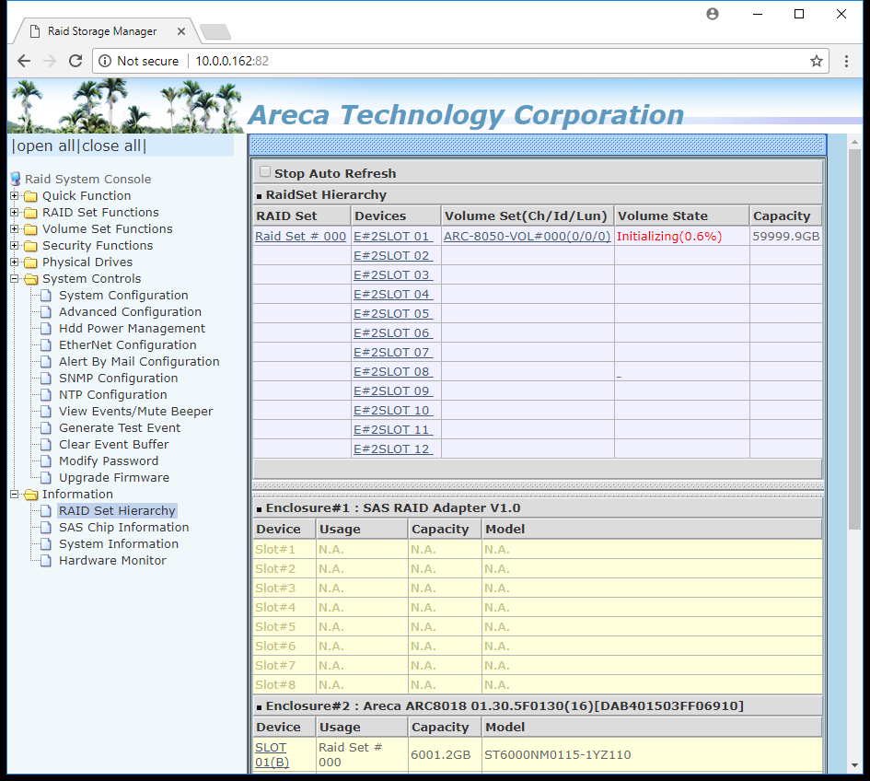Image resolution: width=870 pixels, height=781 pixels.
Task: Click the System Controls open folder icon
Action: pyautogui.click(x=31, y=279)
